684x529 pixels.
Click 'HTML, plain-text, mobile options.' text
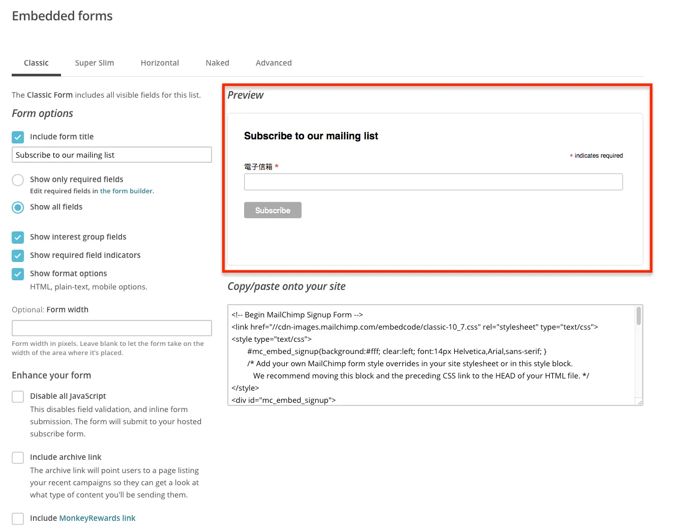pos(88,287)
